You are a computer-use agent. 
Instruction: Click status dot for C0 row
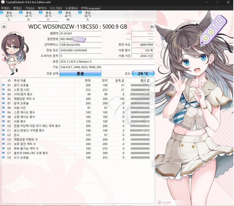pyautogui.click(x=3, y=126)
